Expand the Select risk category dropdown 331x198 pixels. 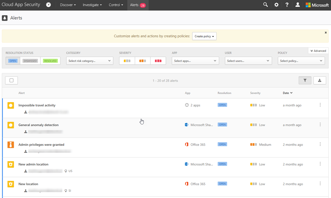[90, 61]
